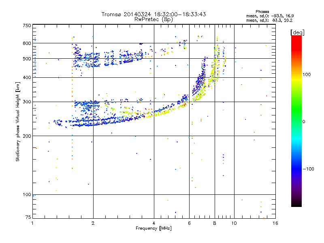Click the x-axis tick label '6'

pos(189,223)
